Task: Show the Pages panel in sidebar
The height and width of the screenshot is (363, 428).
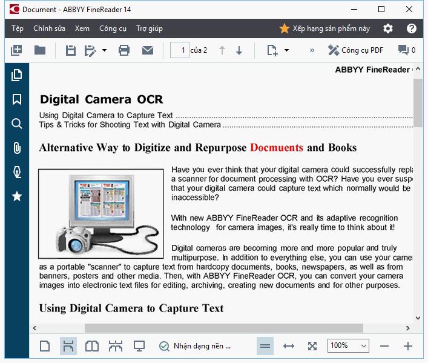Action: [x=17, y=75]
